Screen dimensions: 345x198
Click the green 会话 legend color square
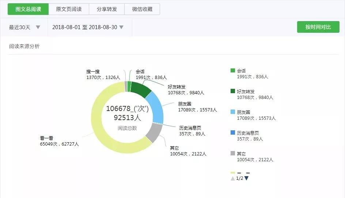point(233,71)
